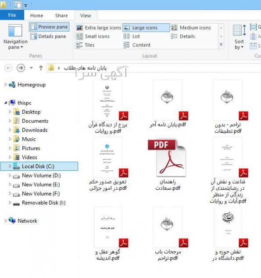Expand the Network tree node
Image resolution: width=261 pixels, height=278 pixels.
click(6, 221)
